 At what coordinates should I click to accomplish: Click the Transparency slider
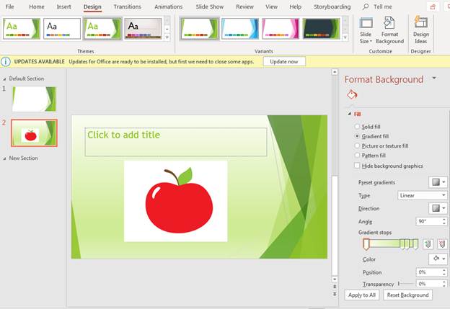pos(405,284)
